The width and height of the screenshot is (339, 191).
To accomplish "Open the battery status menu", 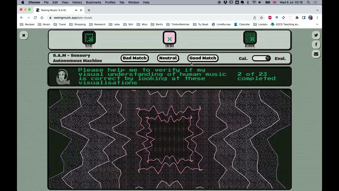I will 268,2.
